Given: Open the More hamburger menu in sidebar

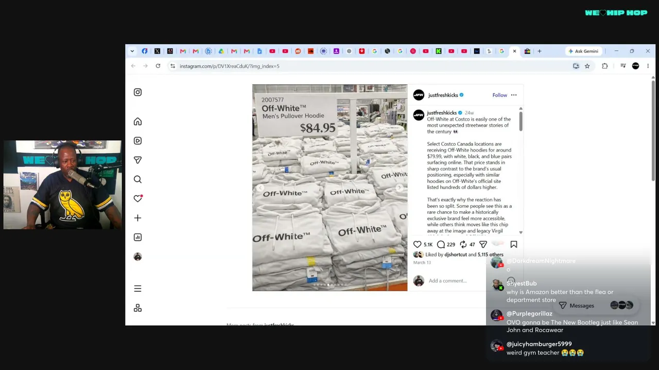Looking at the screenshot, I should click(x=137, y=289).
